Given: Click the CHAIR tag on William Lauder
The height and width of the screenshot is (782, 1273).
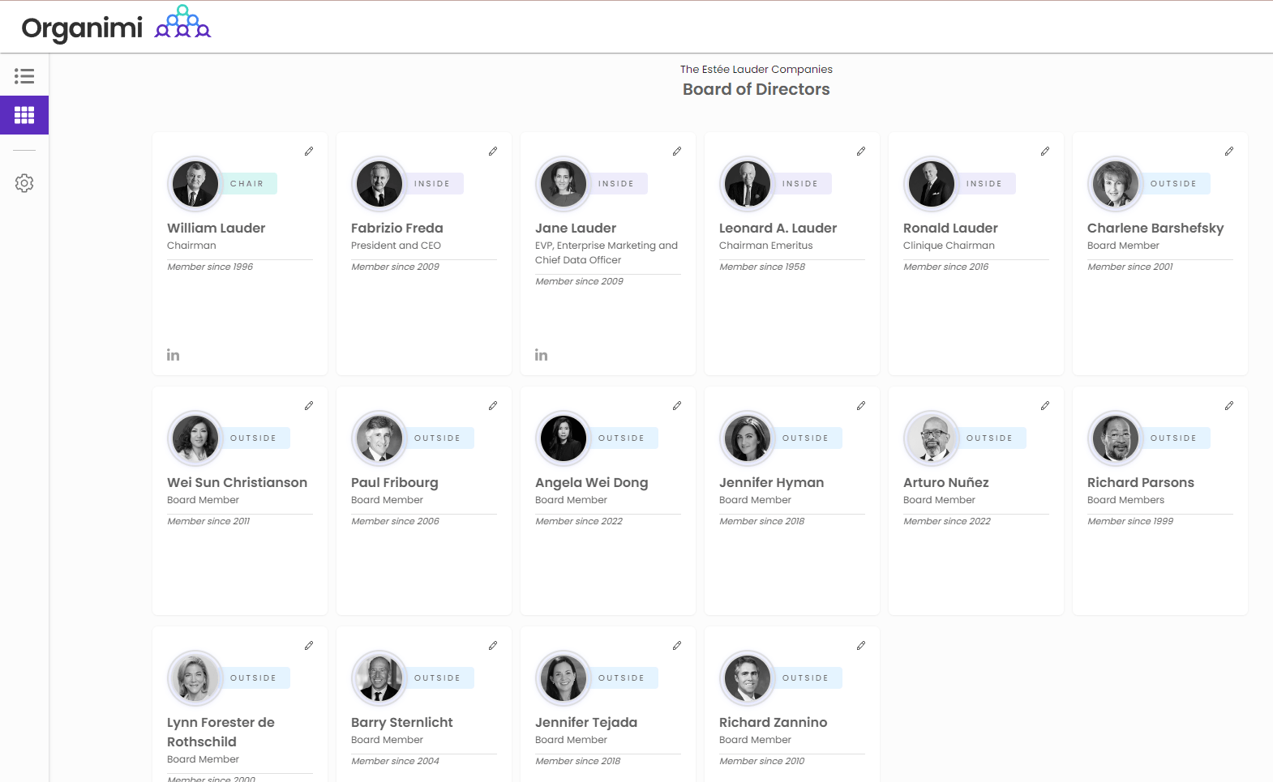Looking at the screenshot, I should tap(247, 184).
